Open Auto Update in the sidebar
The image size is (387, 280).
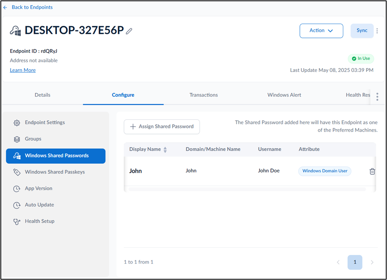point(56,205)
